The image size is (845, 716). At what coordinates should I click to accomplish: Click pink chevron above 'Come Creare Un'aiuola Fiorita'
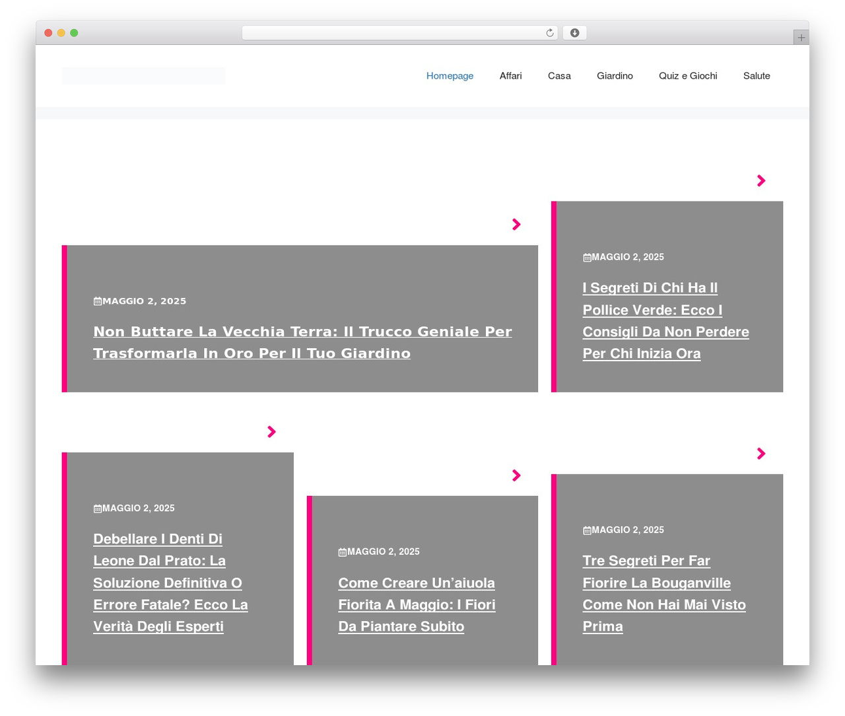[x=516, y=475]
